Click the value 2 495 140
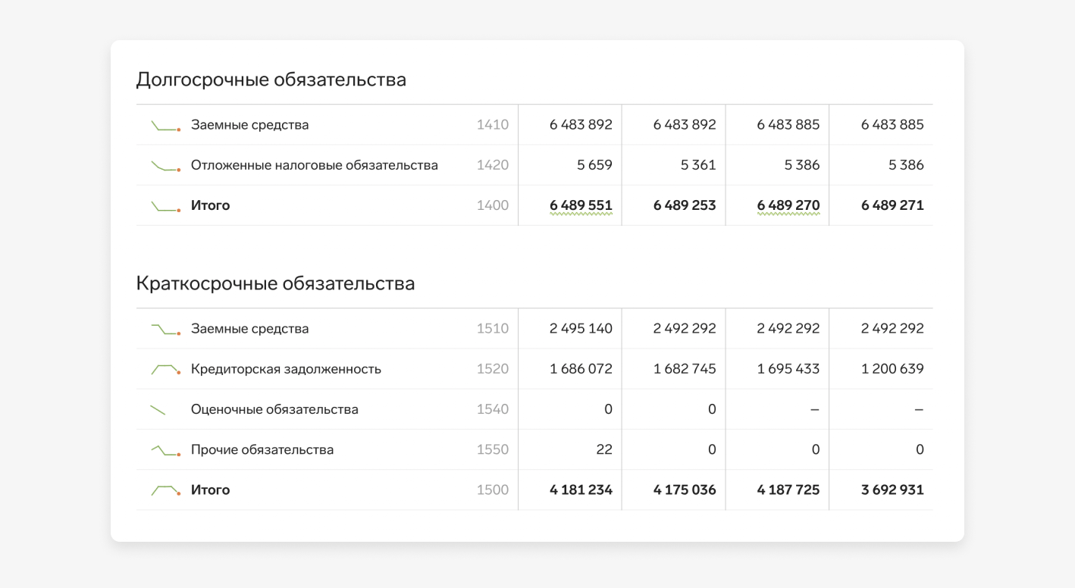Screen dimensions: 1075x588 click(581, 329)
